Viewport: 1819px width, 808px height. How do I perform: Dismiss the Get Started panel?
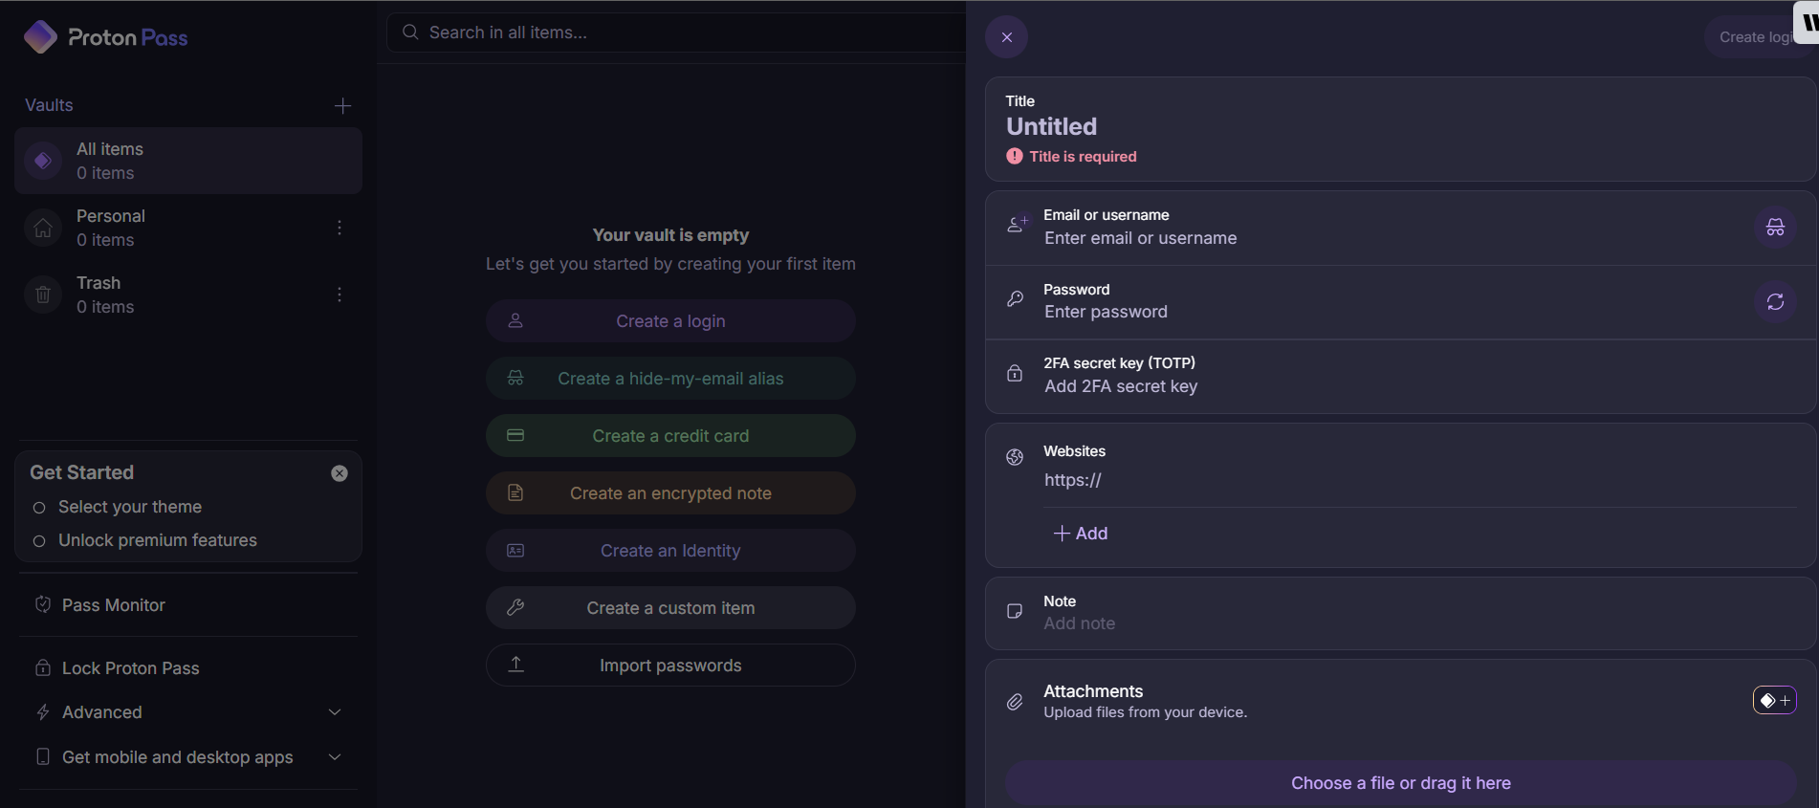[x=340, y=473]
